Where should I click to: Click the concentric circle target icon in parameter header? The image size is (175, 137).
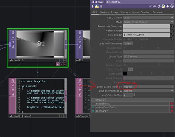coord(172,6)
